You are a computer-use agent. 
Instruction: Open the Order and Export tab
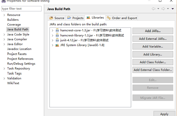click(122, 18)
